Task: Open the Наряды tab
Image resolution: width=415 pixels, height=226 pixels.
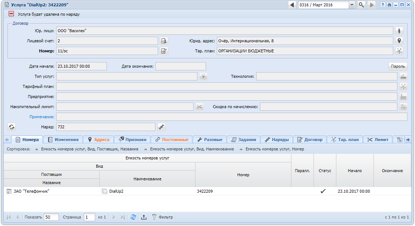Action: [x=277, y=140]
